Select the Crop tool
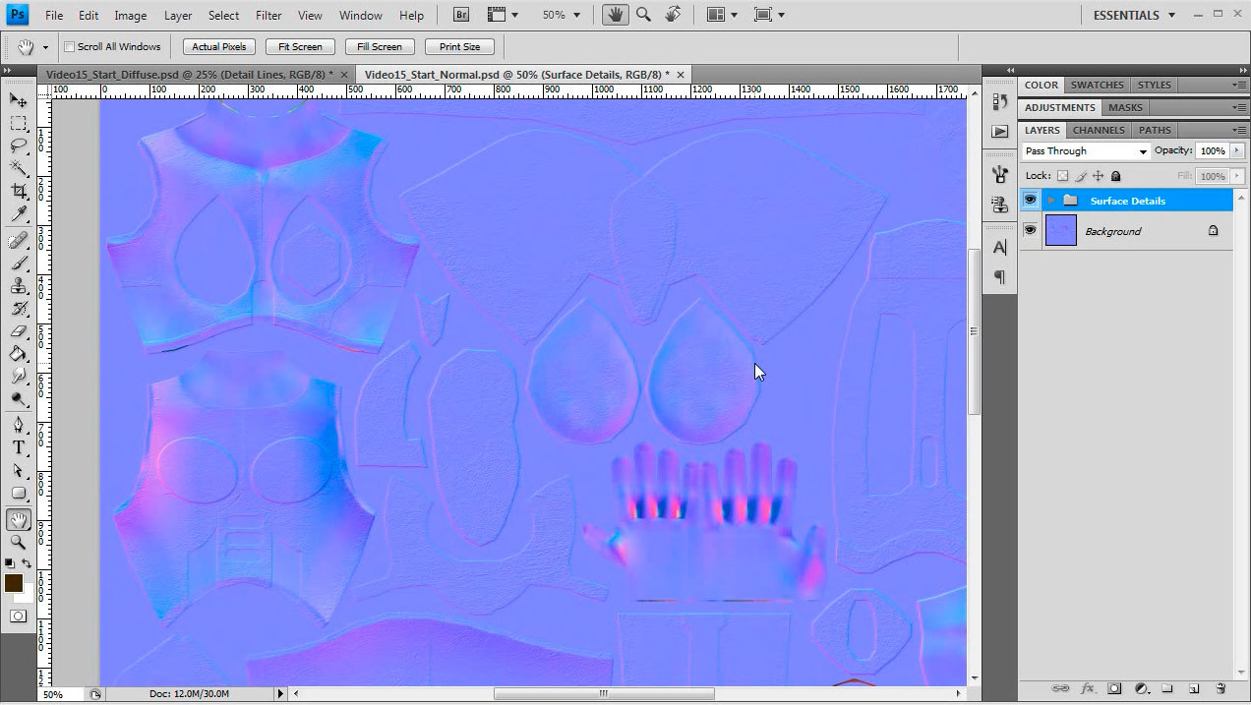Image resolution: width=1251 pixels, height=705 pixels. click(19, 191)
